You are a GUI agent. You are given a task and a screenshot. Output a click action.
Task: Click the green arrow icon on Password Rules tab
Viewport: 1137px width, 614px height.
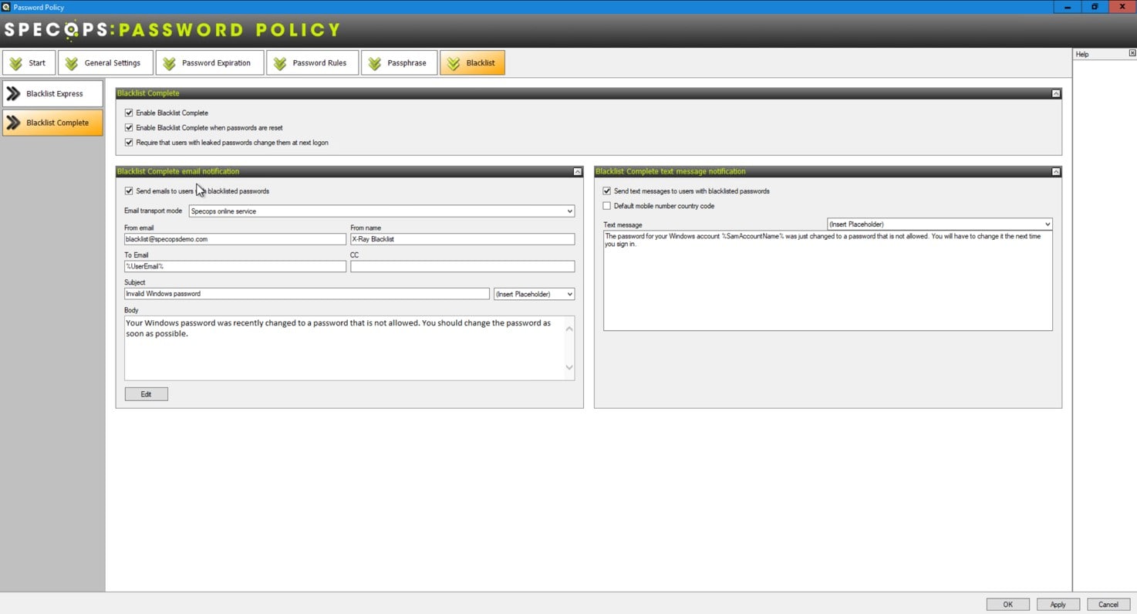click(x=281, y=62)
